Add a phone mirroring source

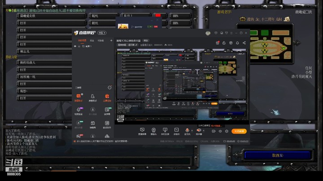165,131
